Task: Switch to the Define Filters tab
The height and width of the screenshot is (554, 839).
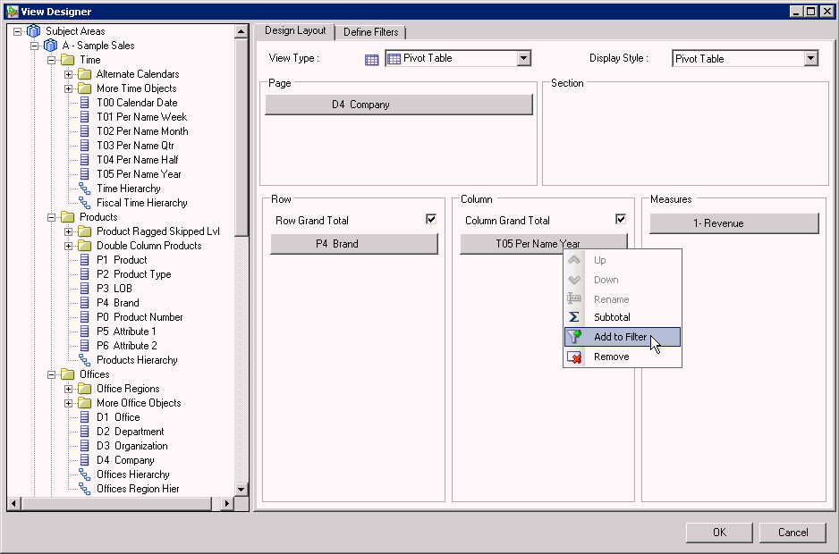Action: (x=371, y=32)
